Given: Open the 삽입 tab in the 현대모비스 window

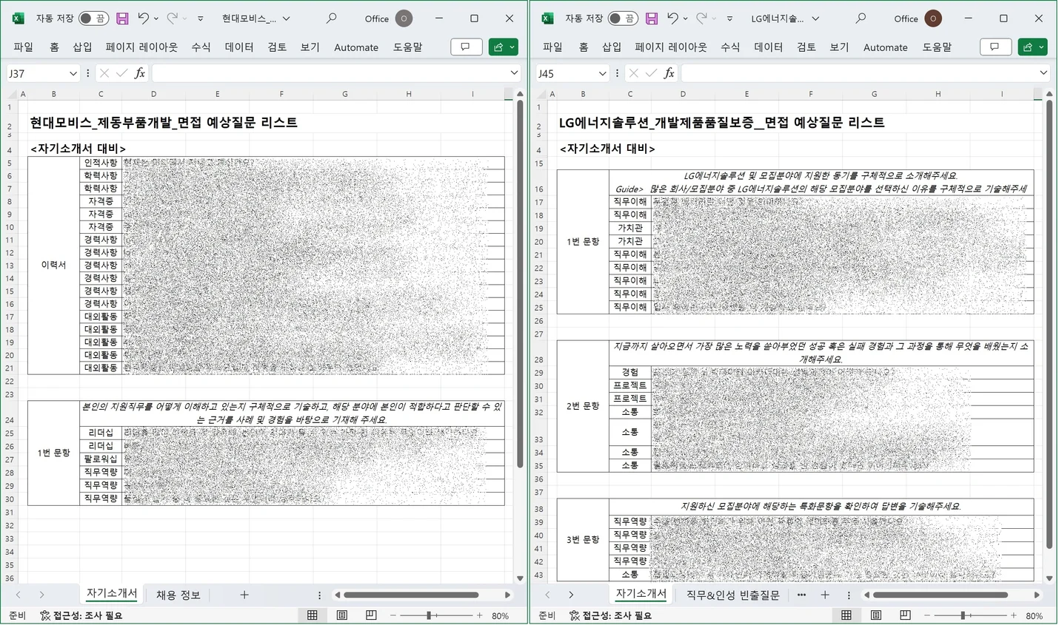Looking at the screenshot, I should pos(82,47).
